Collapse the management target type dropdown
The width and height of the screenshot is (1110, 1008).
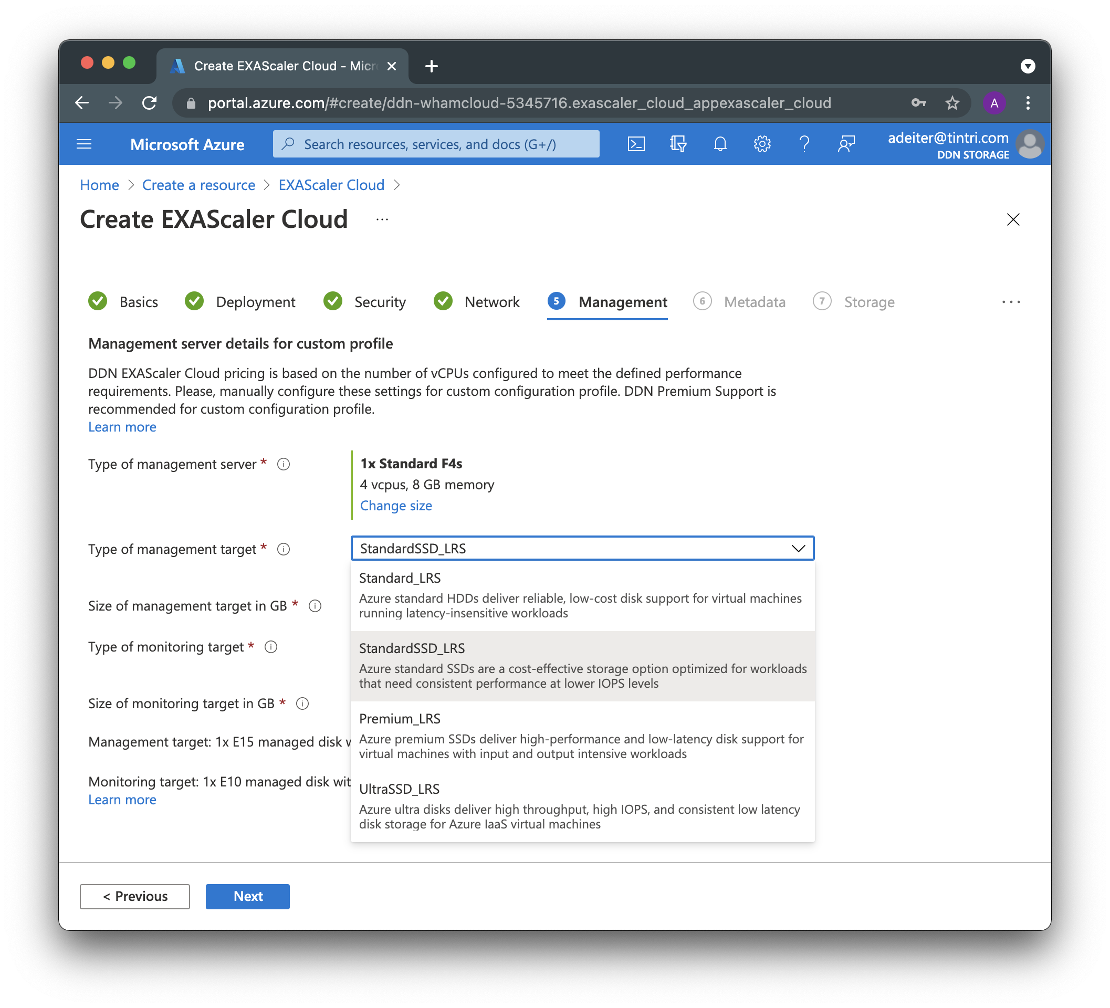pyautogui.click(x=798, y=548)
